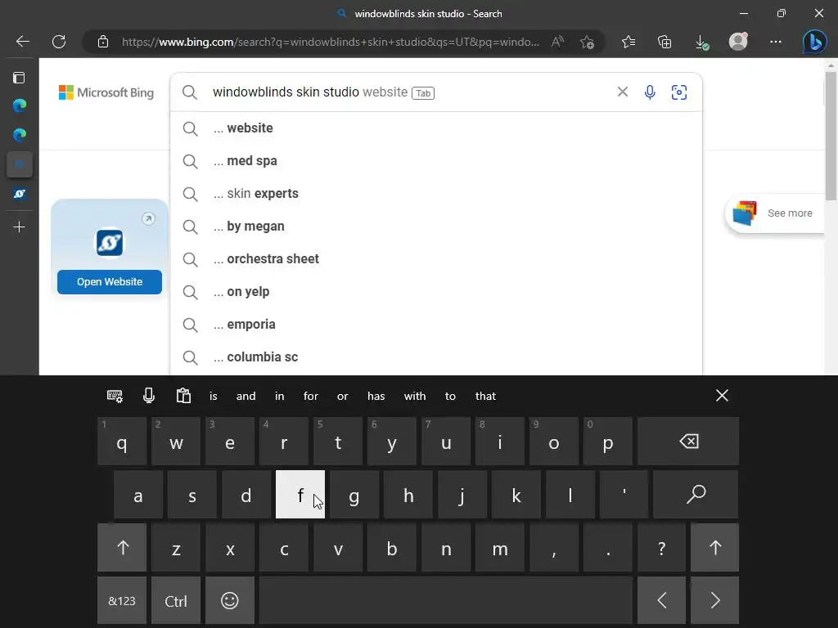
Task: Insert the word prediction 'and'
Action: tap(246, 397)
